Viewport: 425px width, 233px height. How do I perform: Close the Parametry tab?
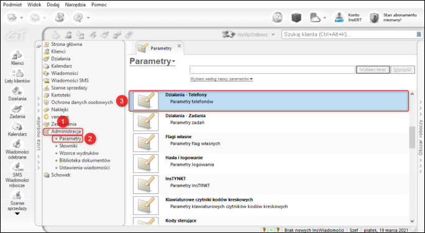179,46
